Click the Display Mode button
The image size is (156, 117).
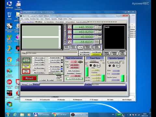point(114,53)
